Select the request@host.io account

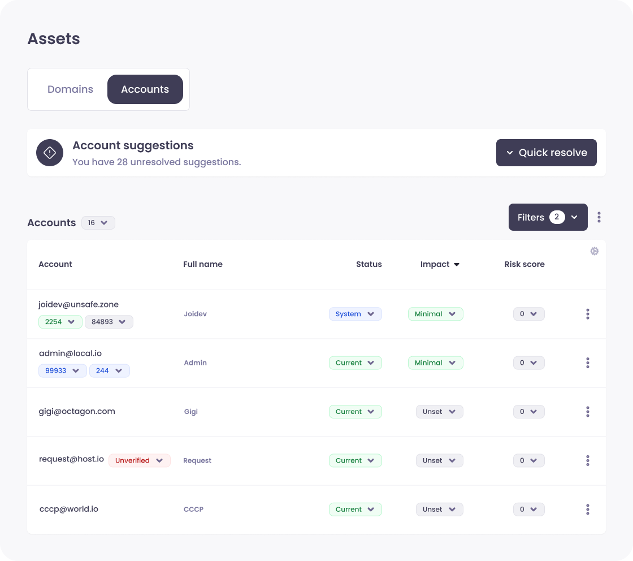click(71, 459)
